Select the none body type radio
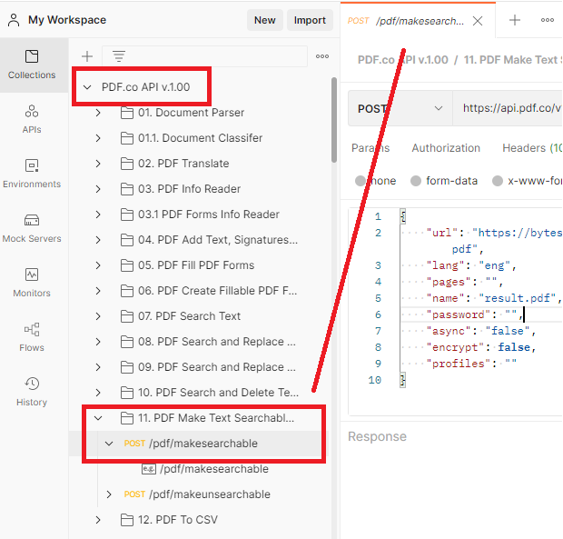Screen dimensions: 563x539 361,181
